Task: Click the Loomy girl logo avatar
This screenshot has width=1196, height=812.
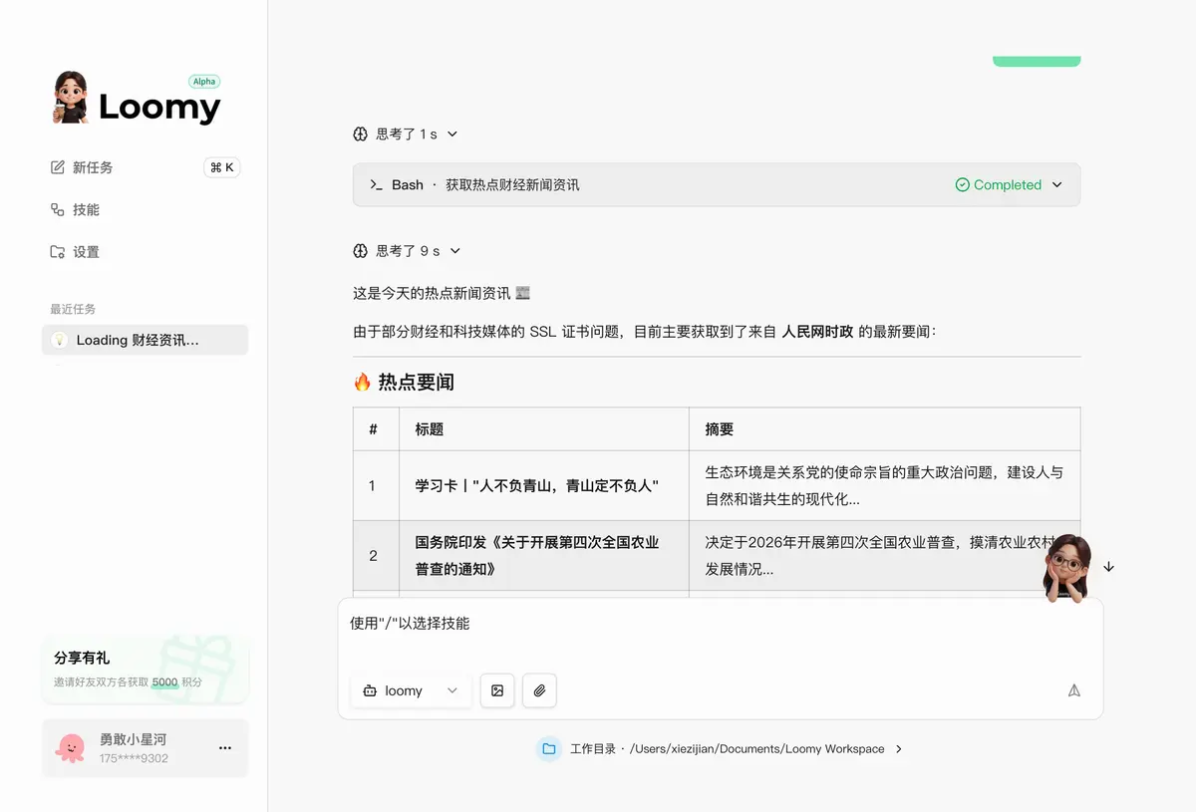Action: pyautogui.click(x=71, y=98)
